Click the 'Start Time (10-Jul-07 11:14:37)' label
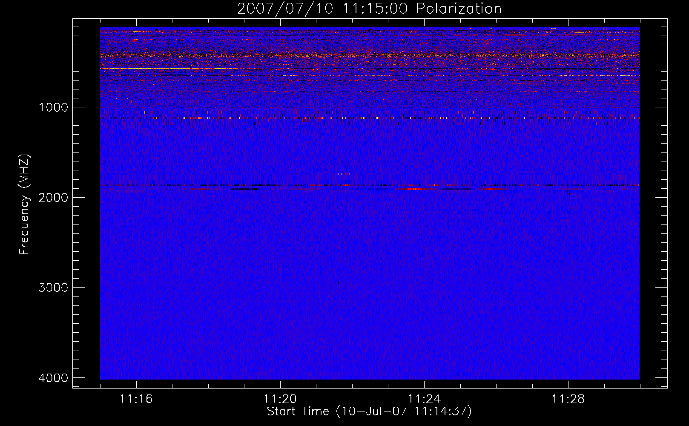 pos(369,412)
